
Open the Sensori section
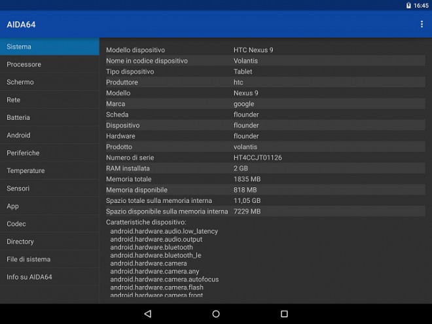[50, 188]
